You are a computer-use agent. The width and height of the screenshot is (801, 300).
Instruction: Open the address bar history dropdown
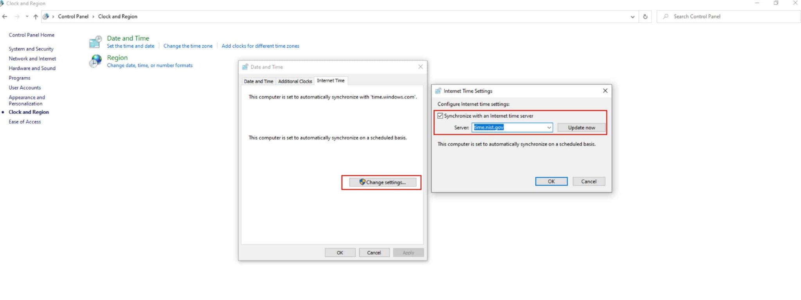pyautogui.click(x=632, y=16)
